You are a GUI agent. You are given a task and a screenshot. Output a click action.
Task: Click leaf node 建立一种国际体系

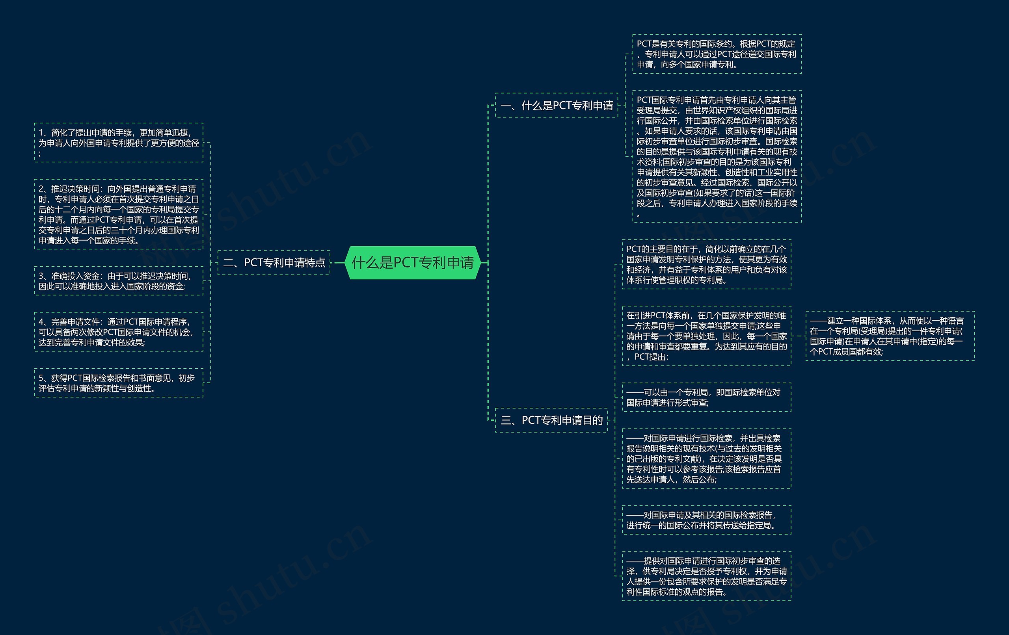(890, 336)
